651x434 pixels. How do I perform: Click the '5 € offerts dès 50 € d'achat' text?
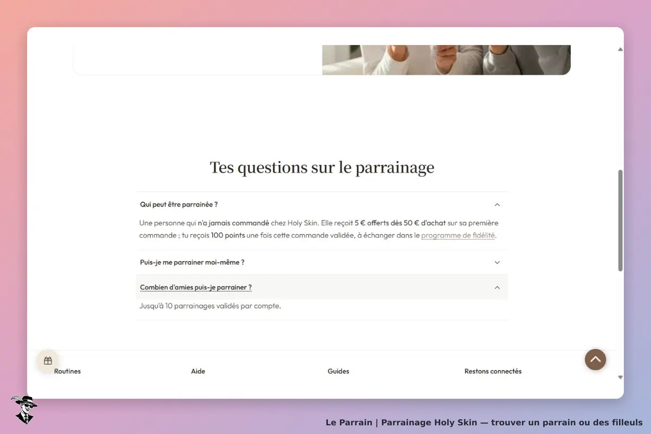click(x=400, y=223)
